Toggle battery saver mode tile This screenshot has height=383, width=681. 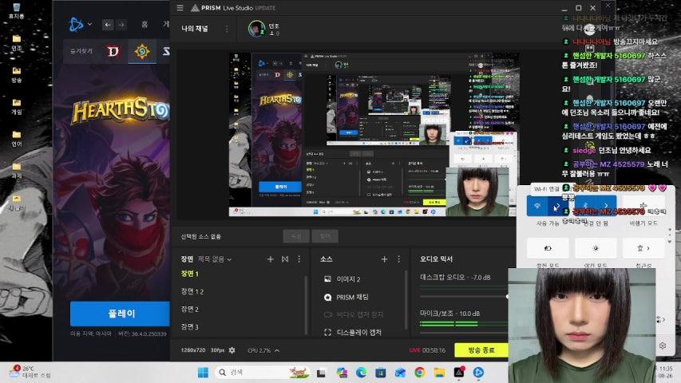[x=547, y=248]
